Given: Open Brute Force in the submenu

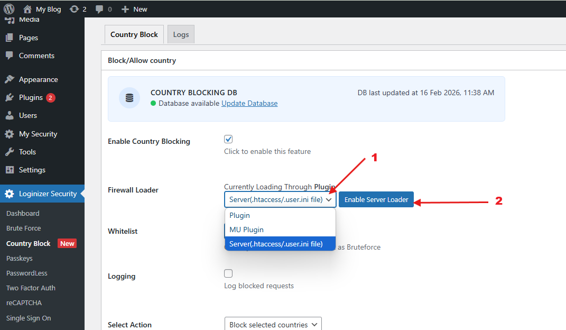Looking at the screenshot, I should pyautogui.click(x=24, y=228).
